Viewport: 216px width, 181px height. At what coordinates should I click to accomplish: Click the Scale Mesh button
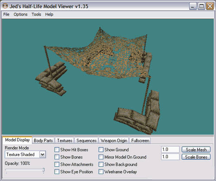(196, 150)
